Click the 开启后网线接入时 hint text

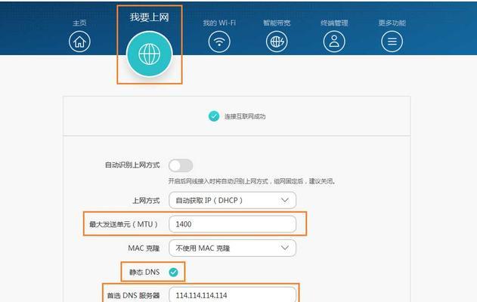click(x=252, y=181)
